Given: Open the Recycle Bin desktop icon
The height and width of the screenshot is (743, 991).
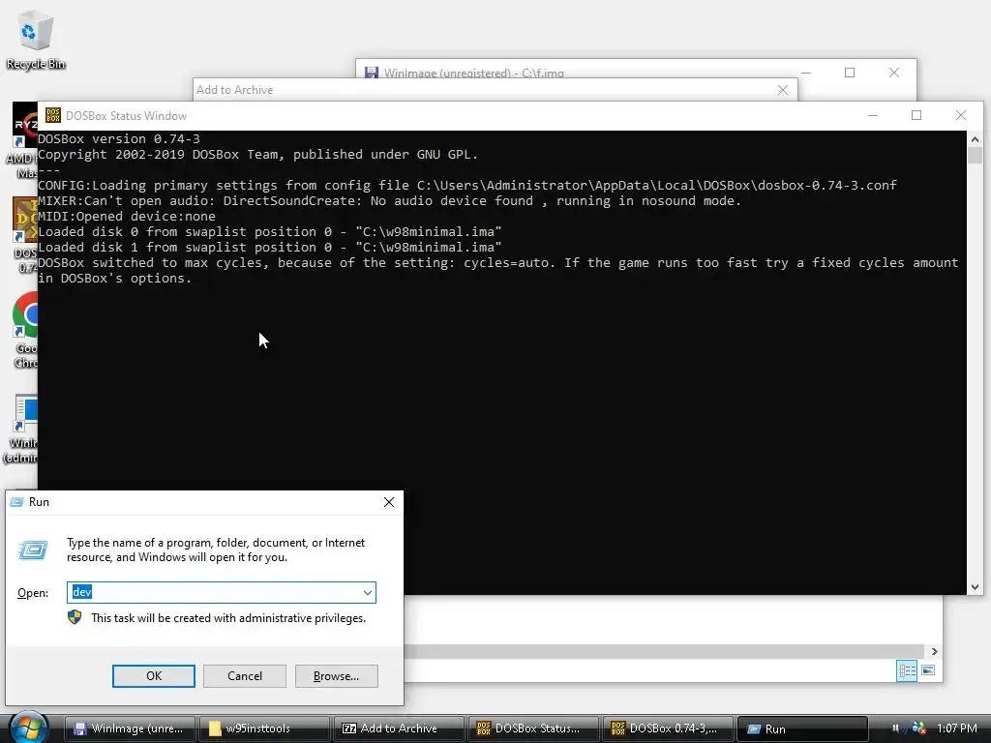Looking at the screenshot, I should coord(35,39).
